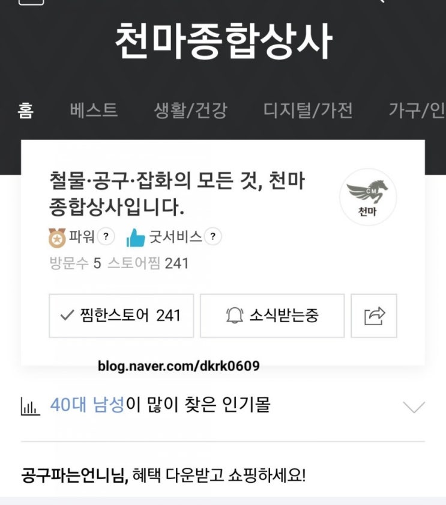Open help question mark next to 파워
The height and width of the screenshot is (505, 446).
(106, 236)
